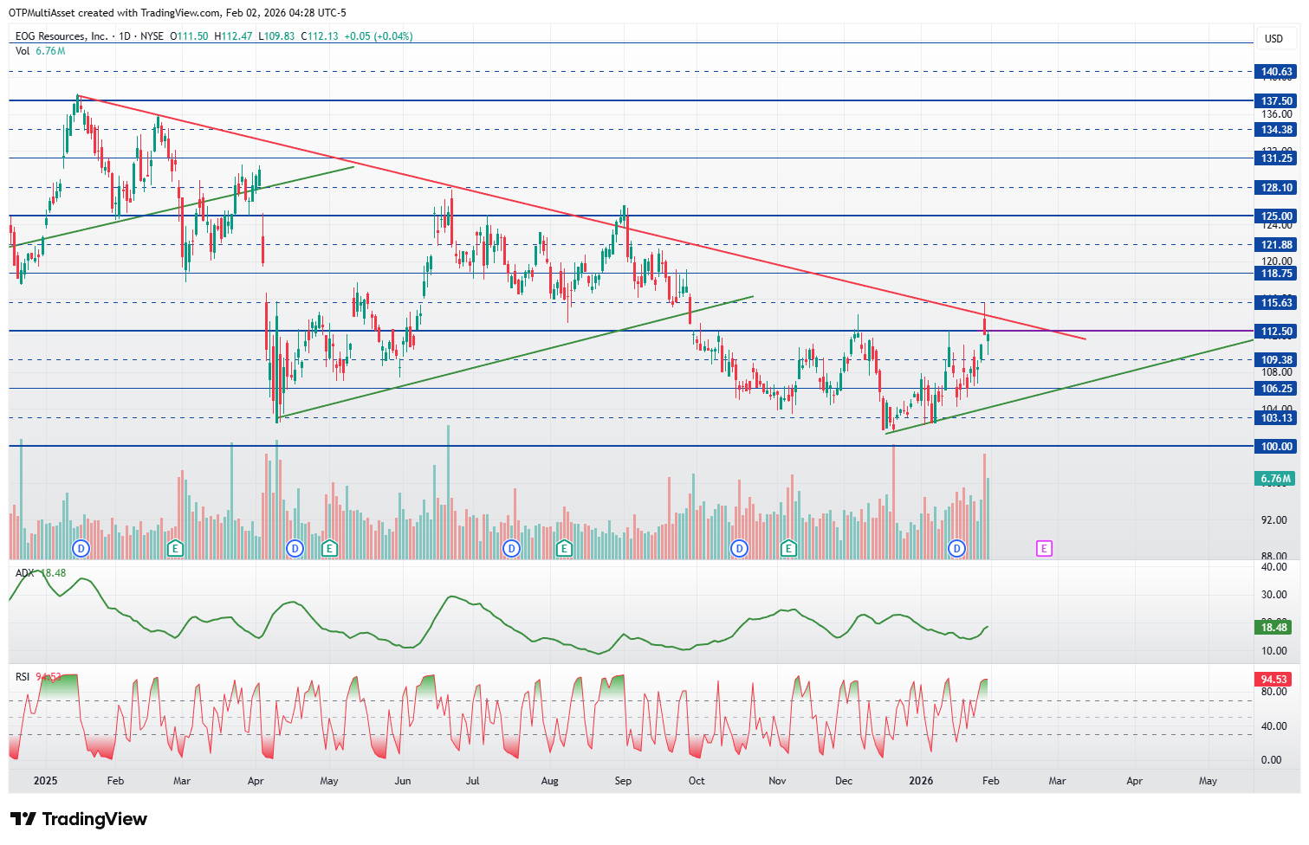Select the Aug label on time axis
Image resolution: width=1309 pixels, height=845 pixels.
pyautogui.click(x=549, y=780)
